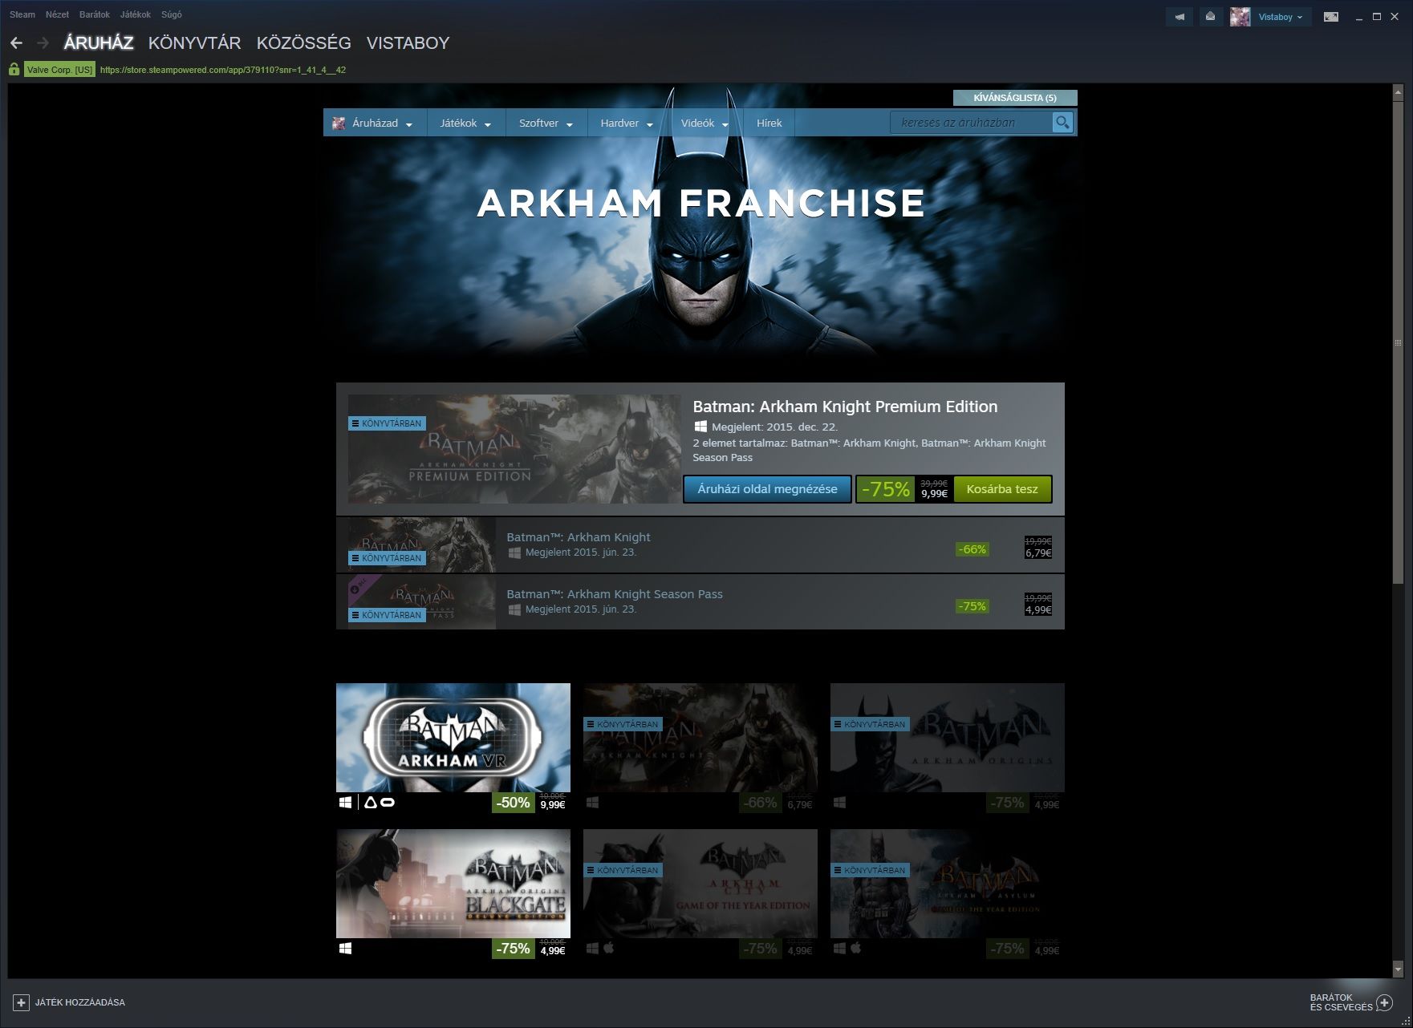Viewport: 1413px width, 1028px height.
Task: Click the -50% Arkham VR discount price
Action: point(531,803)
